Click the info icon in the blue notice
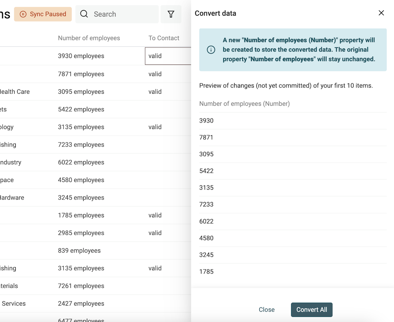 coord(211,50)
